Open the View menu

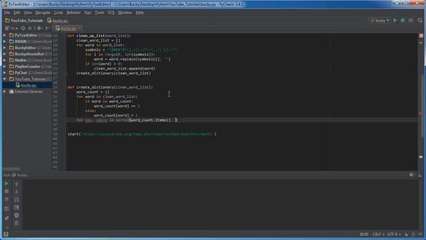click(27, 13)
